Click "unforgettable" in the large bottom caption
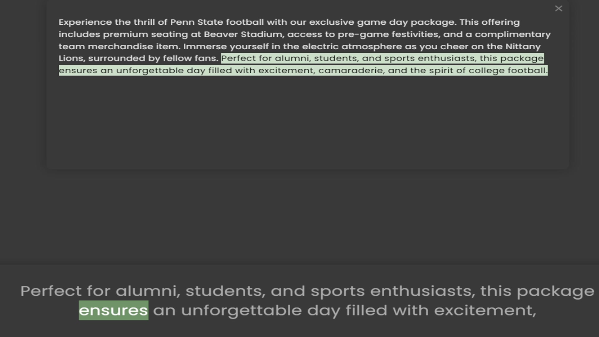 coord(241,311)
